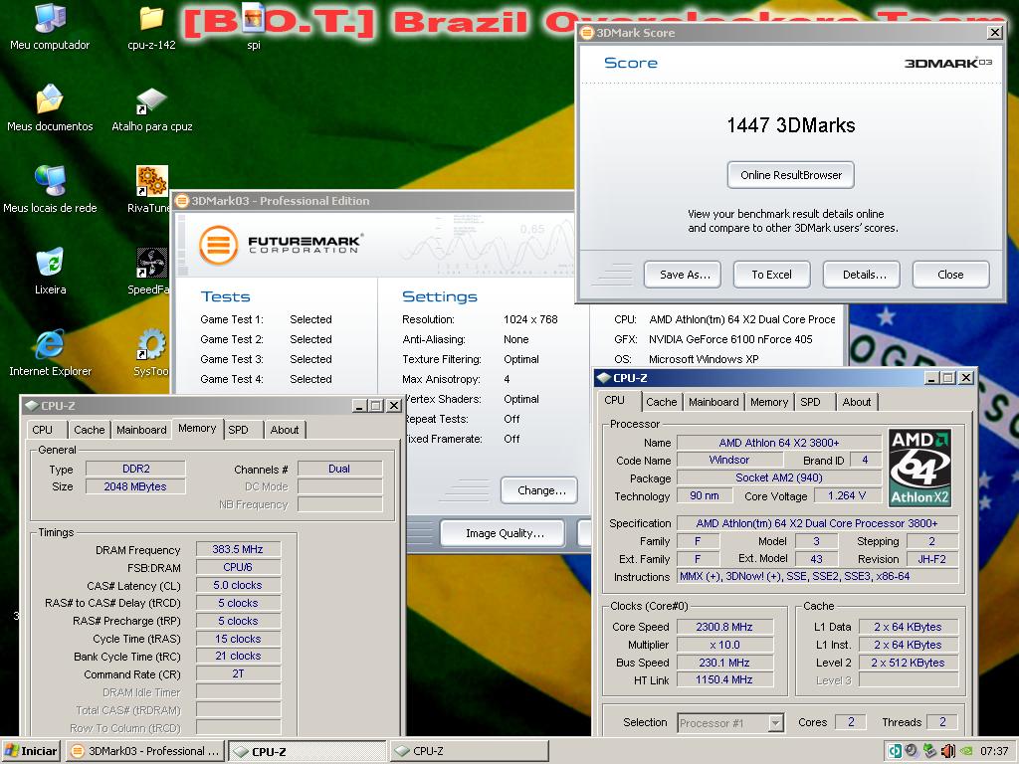This screenshot has width=1019, height=764.
Task: Click Save As... in 3DMark Score
Action: tap(683, 275)
